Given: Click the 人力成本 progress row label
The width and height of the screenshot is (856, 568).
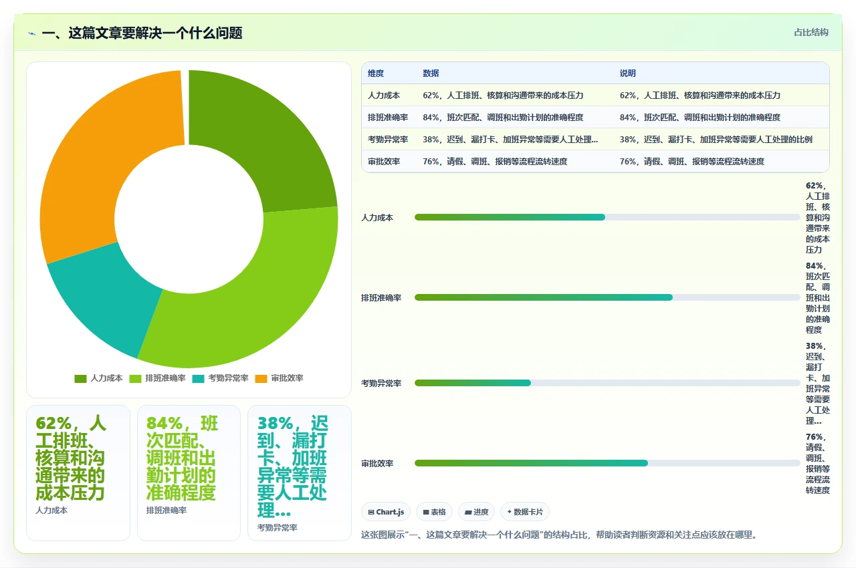Looking at the screenshot, I should pos(377,218).
